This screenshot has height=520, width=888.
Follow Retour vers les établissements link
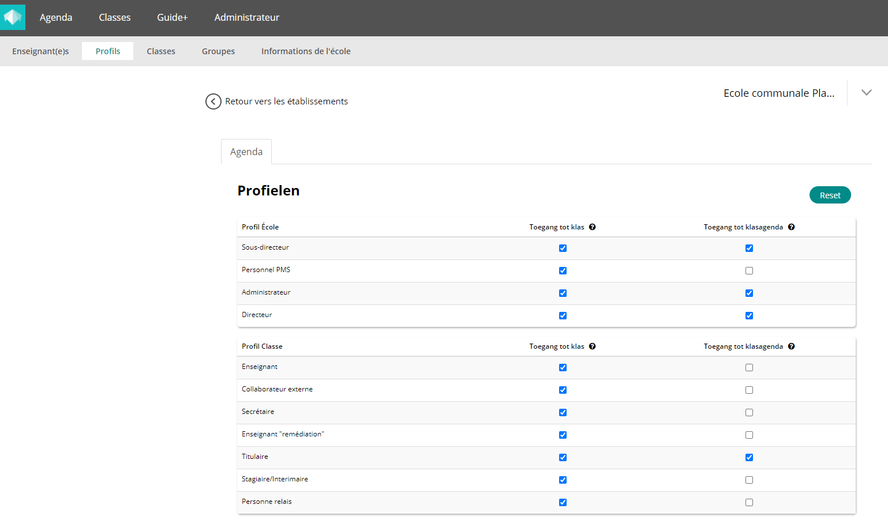286,101
